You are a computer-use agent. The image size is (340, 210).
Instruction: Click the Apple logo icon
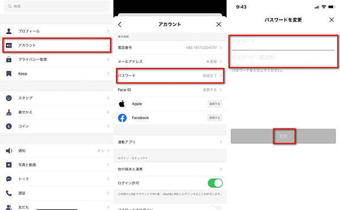click(122, 104)
